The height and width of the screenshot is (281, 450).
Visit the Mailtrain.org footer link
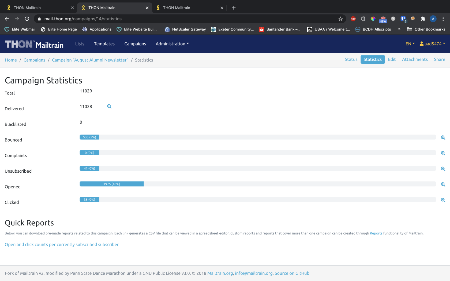pyautogui.click(x=220, y=273)
